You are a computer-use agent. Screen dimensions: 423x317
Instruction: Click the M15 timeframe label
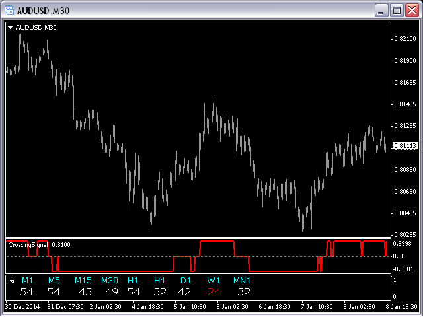coord(83,281)
